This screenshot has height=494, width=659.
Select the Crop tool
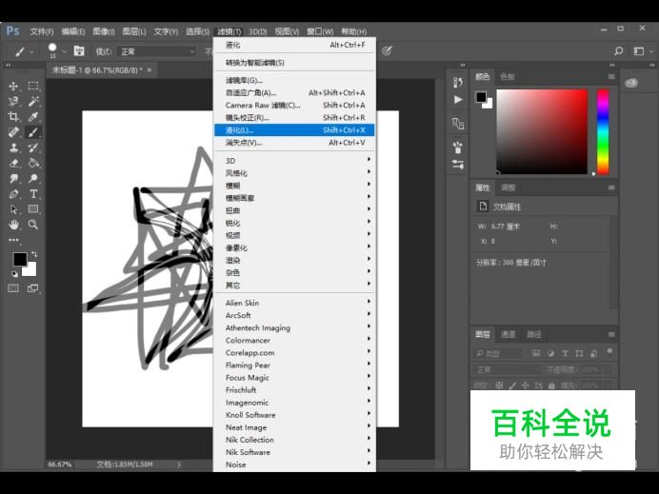click(13, 117)
